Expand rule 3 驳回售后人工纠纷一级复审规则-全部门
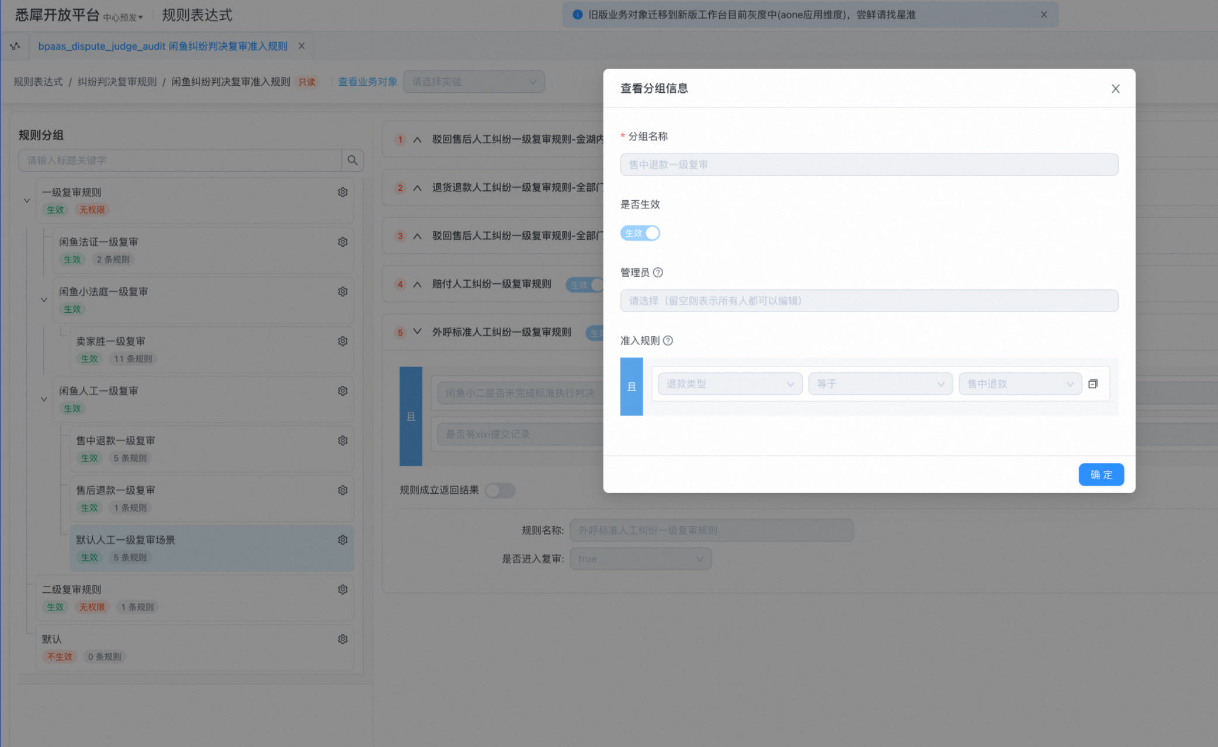The height and width of the screenshot is (747, 1218). tap(417, 236)
